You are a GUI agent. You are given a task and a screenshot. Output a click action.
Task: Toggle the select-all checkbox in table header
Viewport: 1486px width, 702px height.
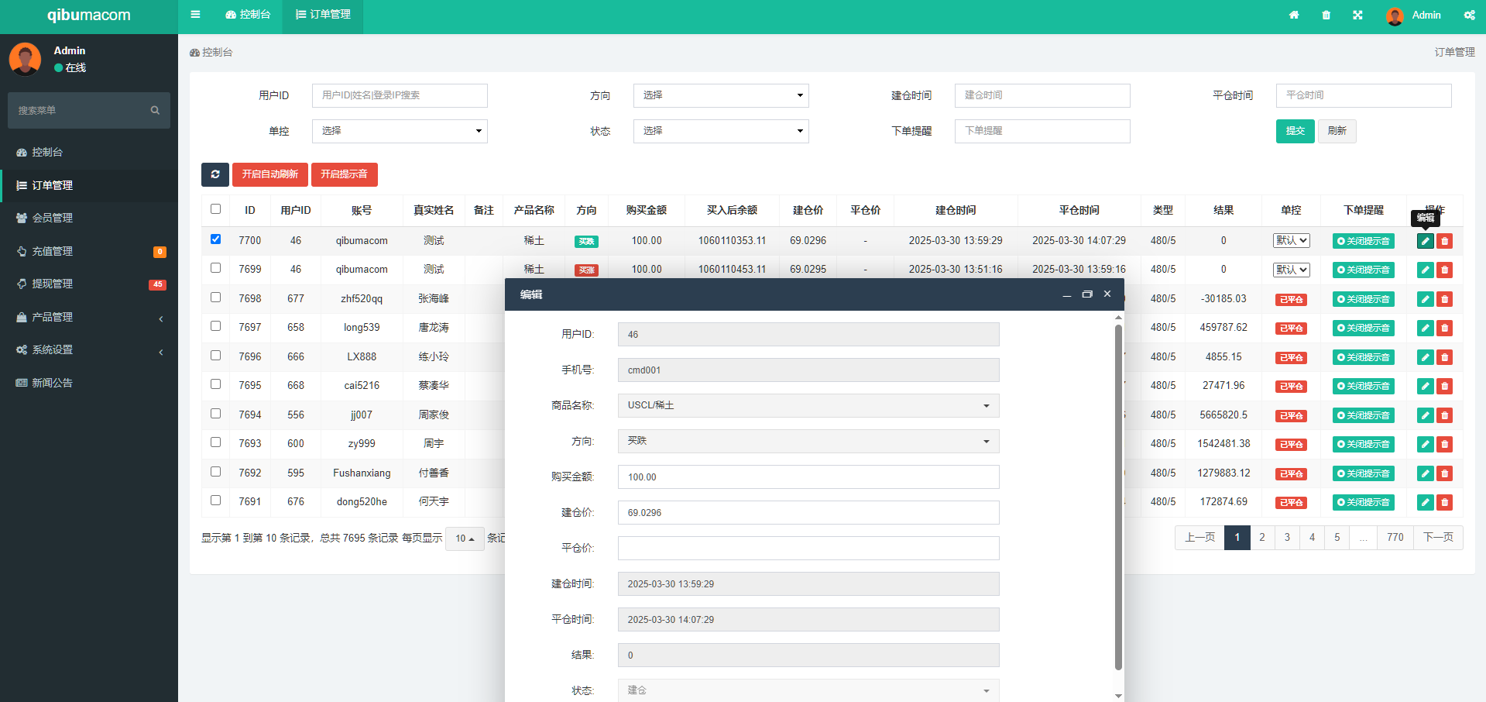[x=215, y=209]
